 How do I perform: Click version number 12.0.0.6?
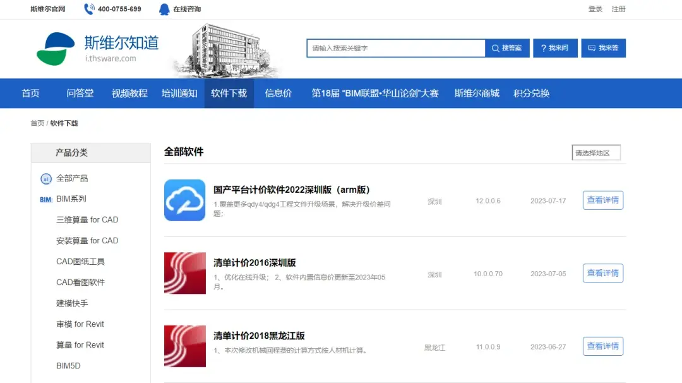pos(488,201)
